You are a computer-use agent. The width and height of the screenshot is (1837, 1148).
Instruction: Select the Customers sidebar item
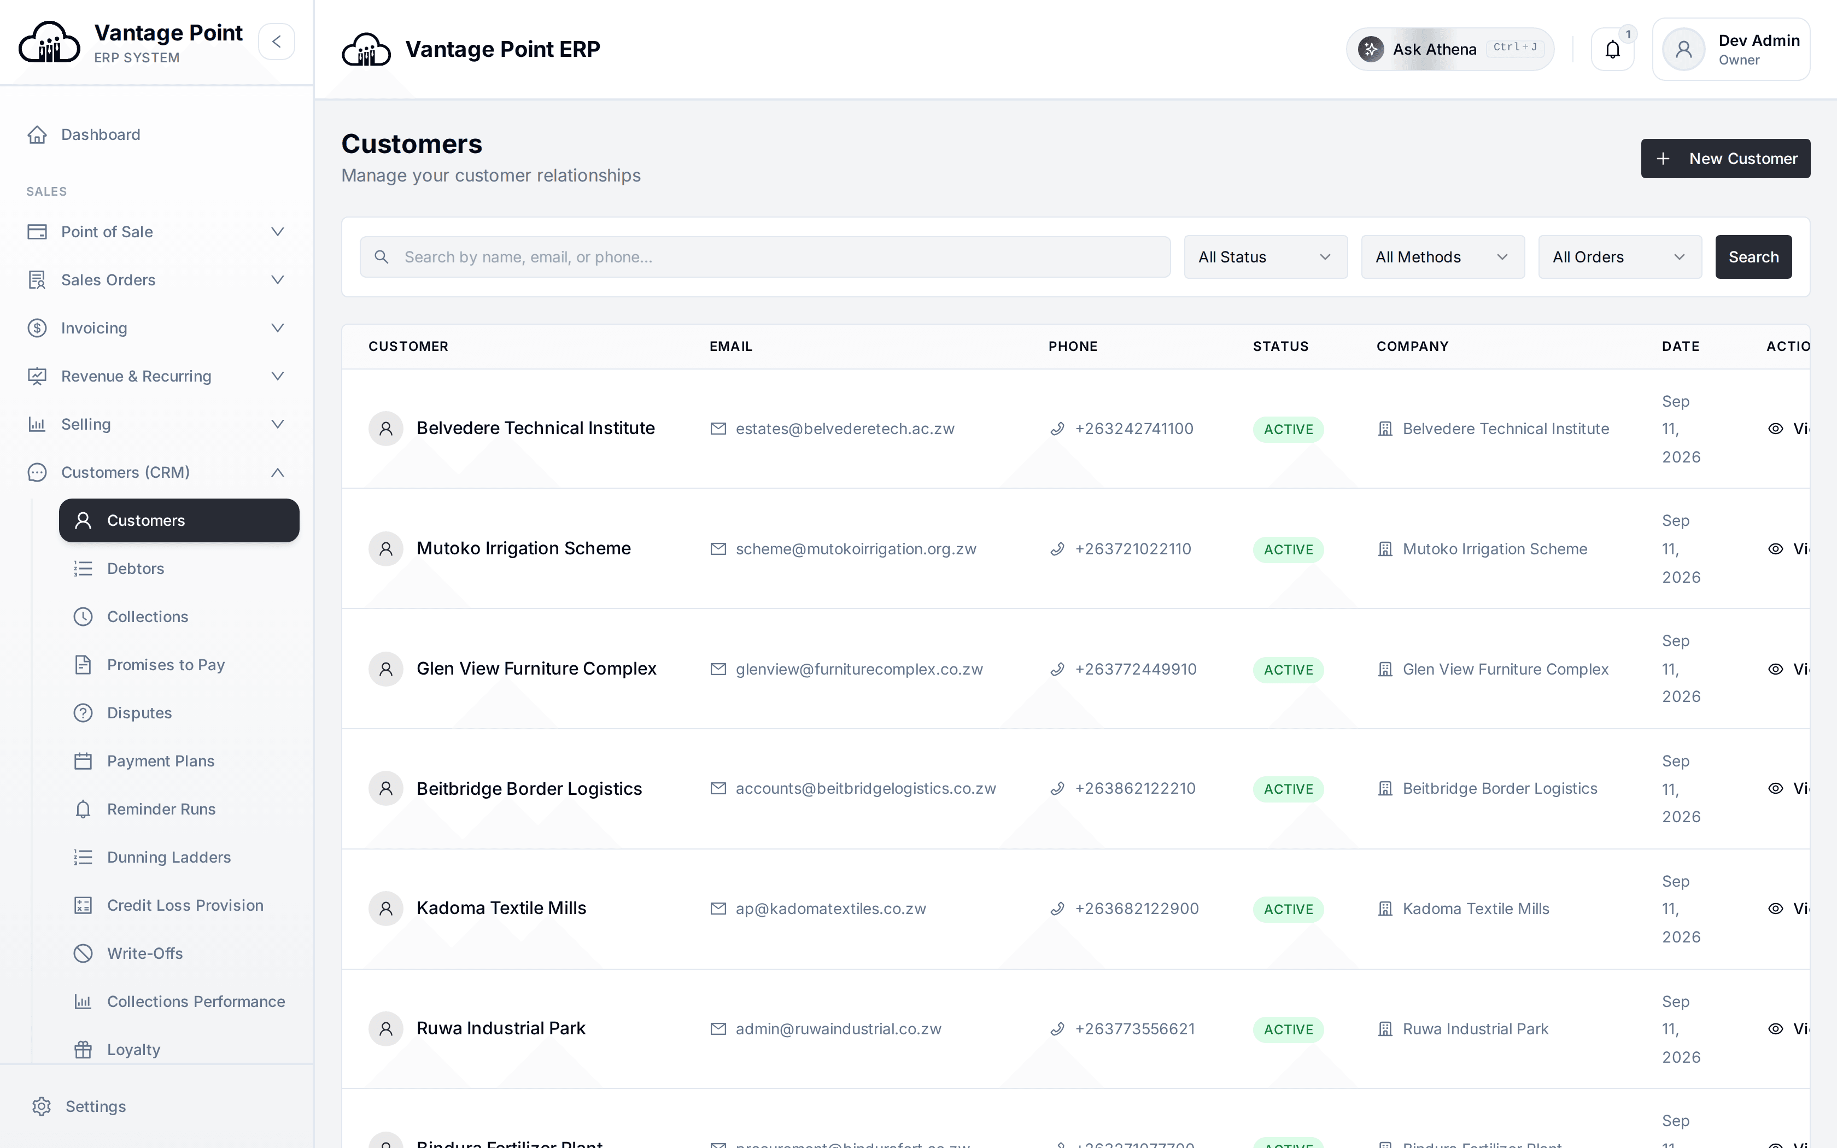coord(179,521)
